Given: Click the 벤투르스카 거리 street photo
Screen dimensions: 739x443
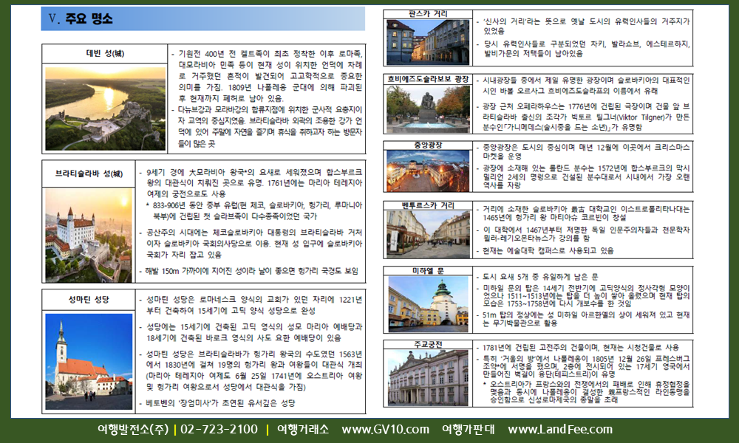Looking at the screenshot, I should [428, 234].
